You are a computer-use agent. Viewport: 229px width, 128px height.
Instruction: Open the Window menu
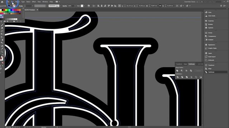[45, 2]
